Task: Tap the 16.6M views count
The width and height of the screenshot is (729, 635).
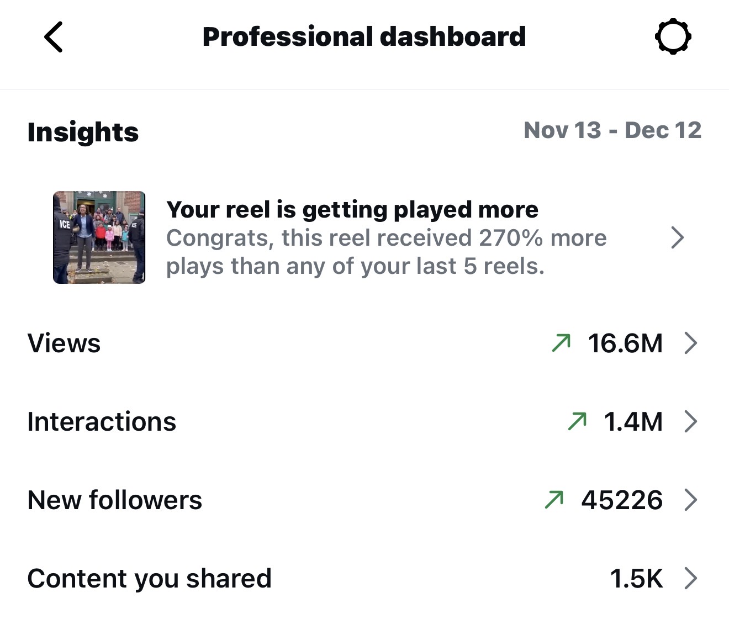Action: click(625, 343)
